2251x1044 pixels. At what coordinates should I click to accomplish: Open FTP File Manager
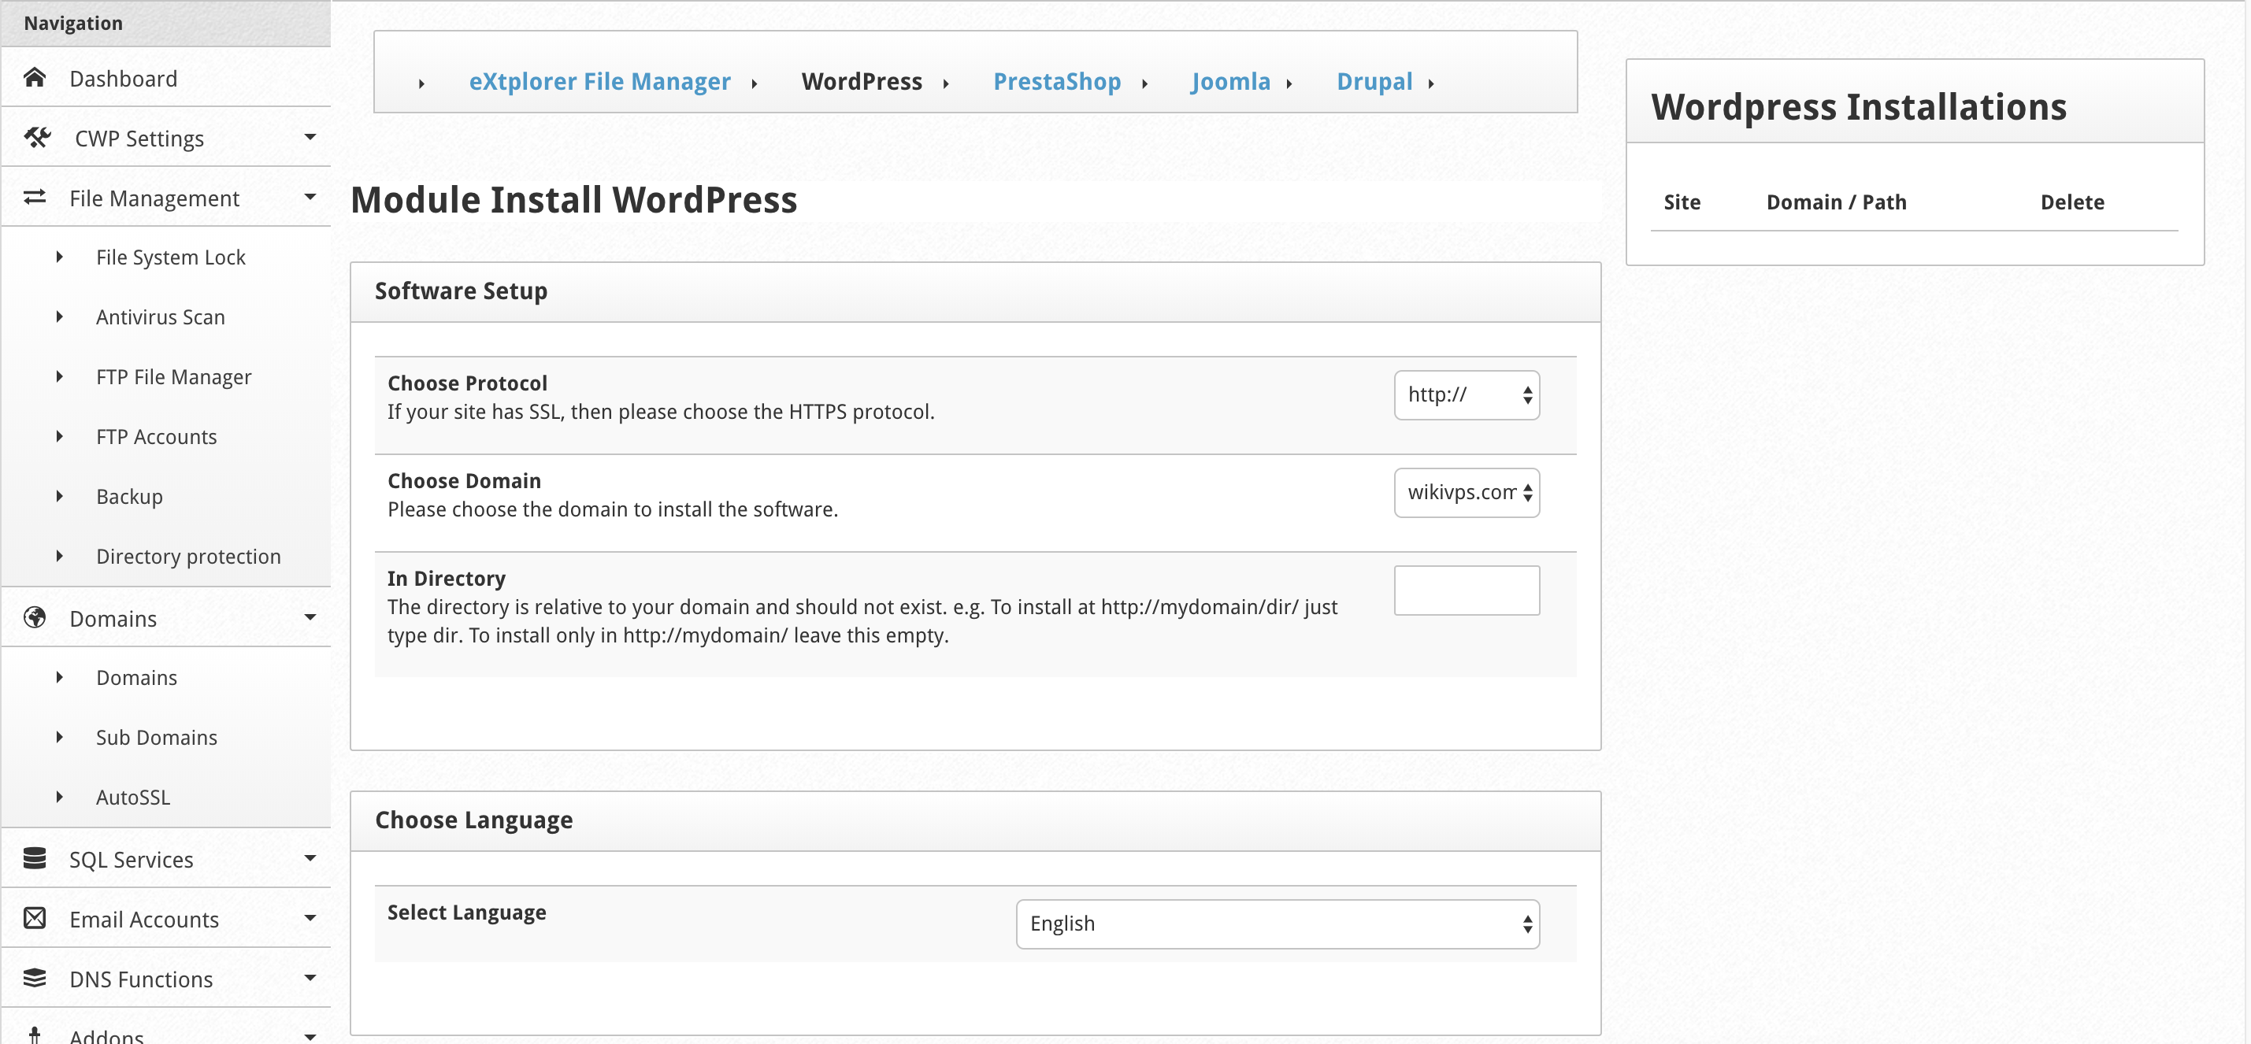tap(174, 377)
